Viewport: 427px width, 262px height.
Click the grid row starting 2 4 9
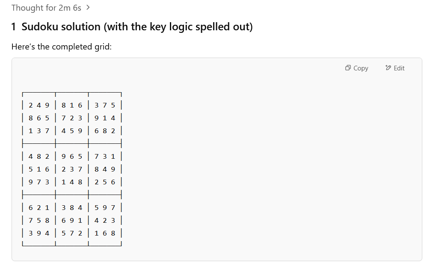72,105
